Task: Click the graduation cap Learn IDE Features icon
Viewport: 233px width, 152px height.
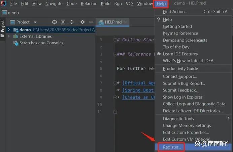Action: [x=159, y=54]
